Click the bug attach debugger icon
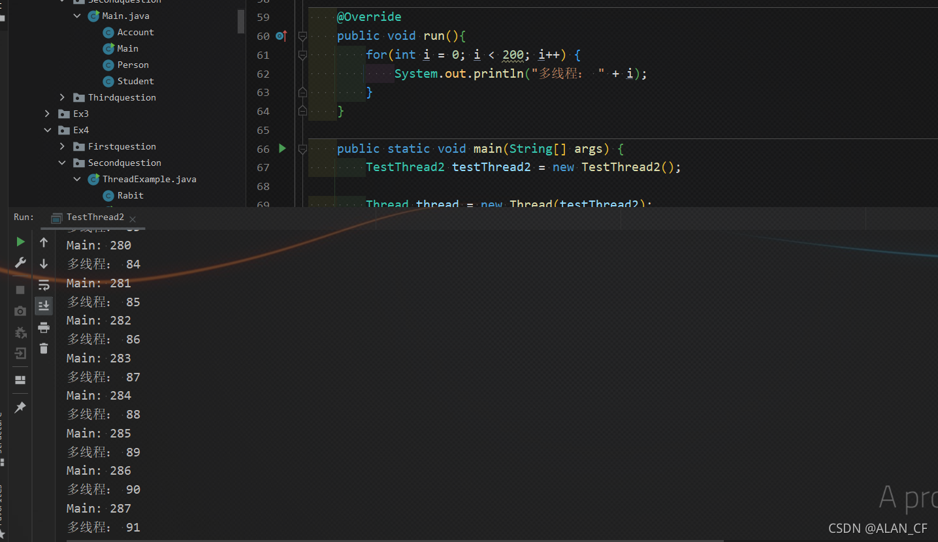 point(20,332)
